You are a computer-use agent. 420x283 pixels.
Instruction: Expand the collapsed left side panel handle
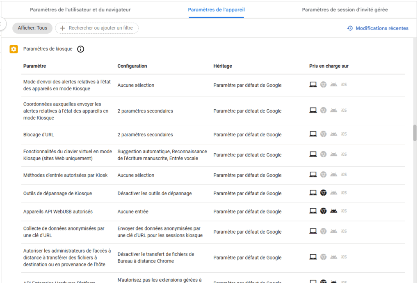pos(2,24)
